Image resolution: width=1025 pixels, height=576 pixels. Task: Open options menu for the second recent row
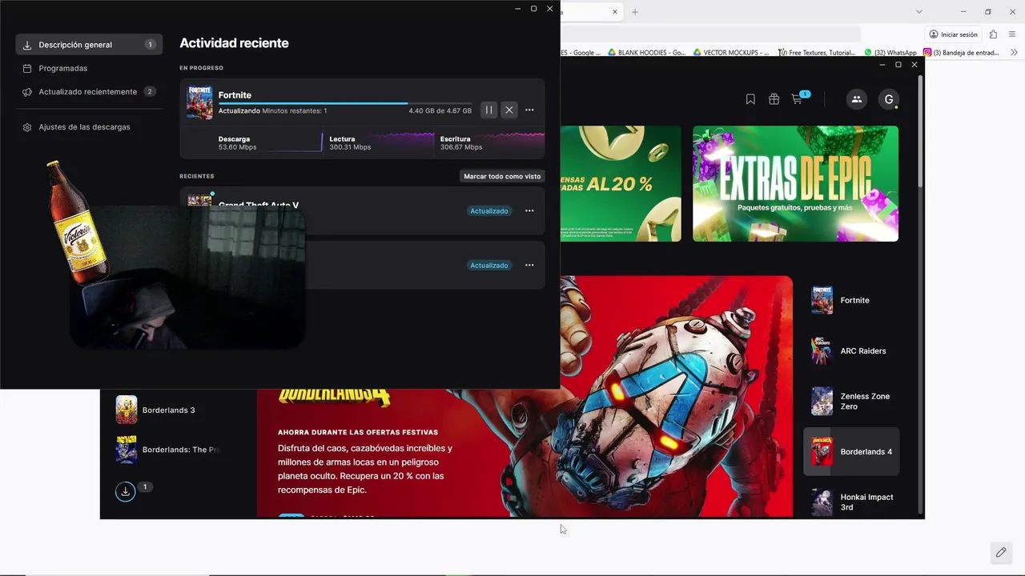point(529,265)
